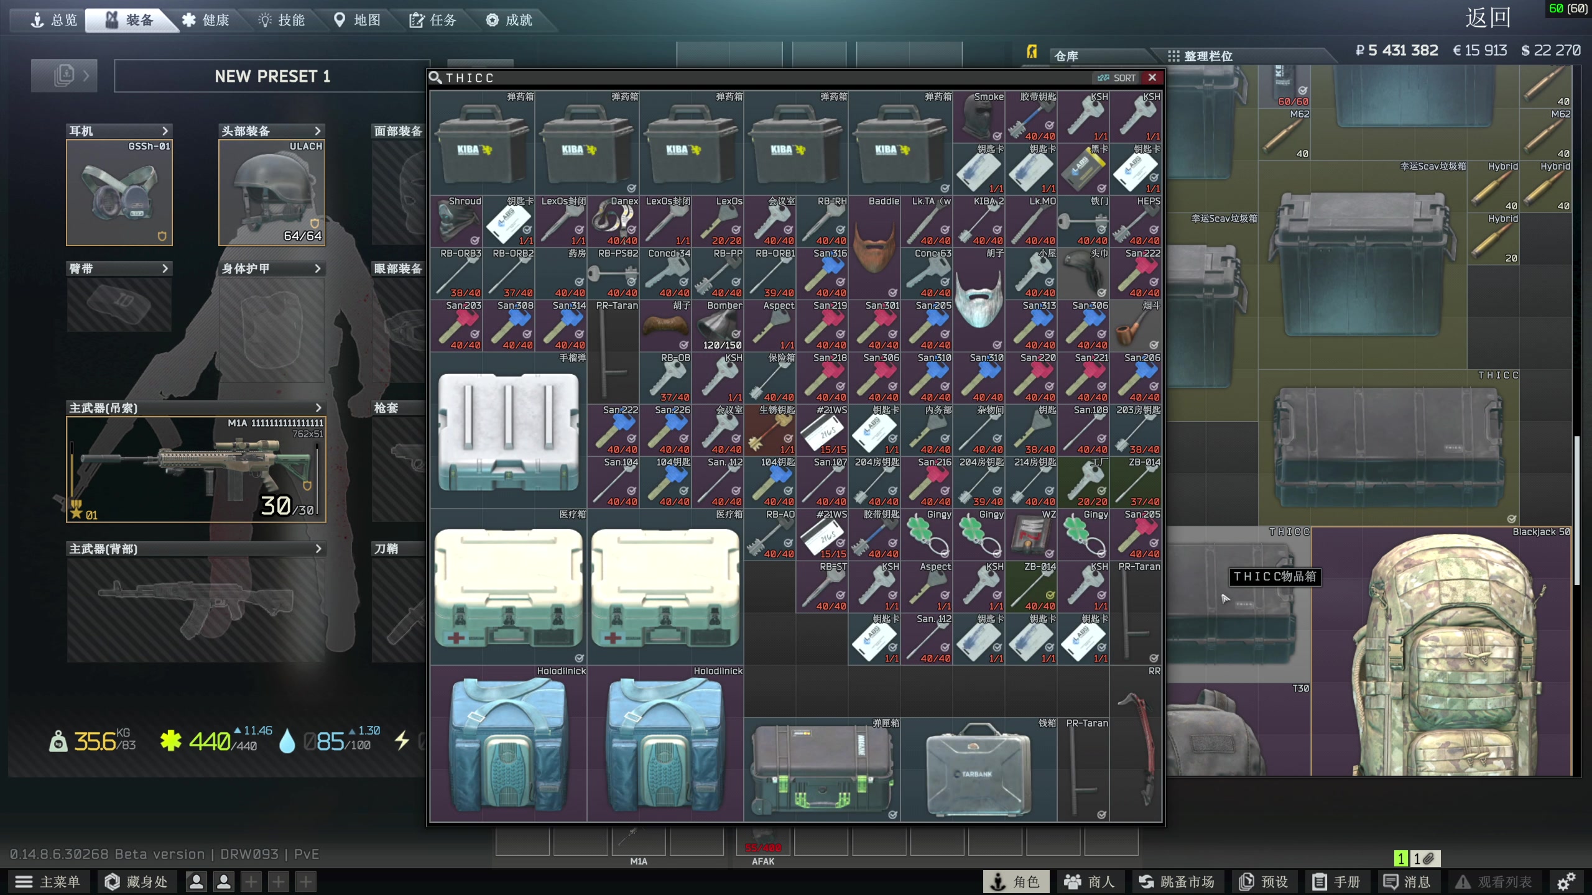Open the 手册 handbook
Image resolution: width=1592 pixels, height=895 pixels.
point(1336,882)
